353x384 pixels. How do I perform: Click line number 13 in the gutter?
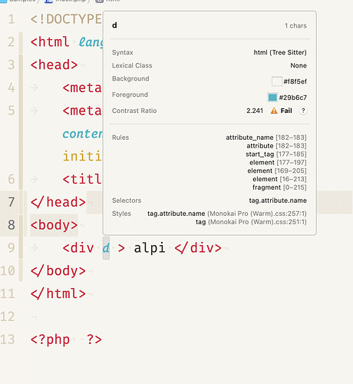point(8,339)
